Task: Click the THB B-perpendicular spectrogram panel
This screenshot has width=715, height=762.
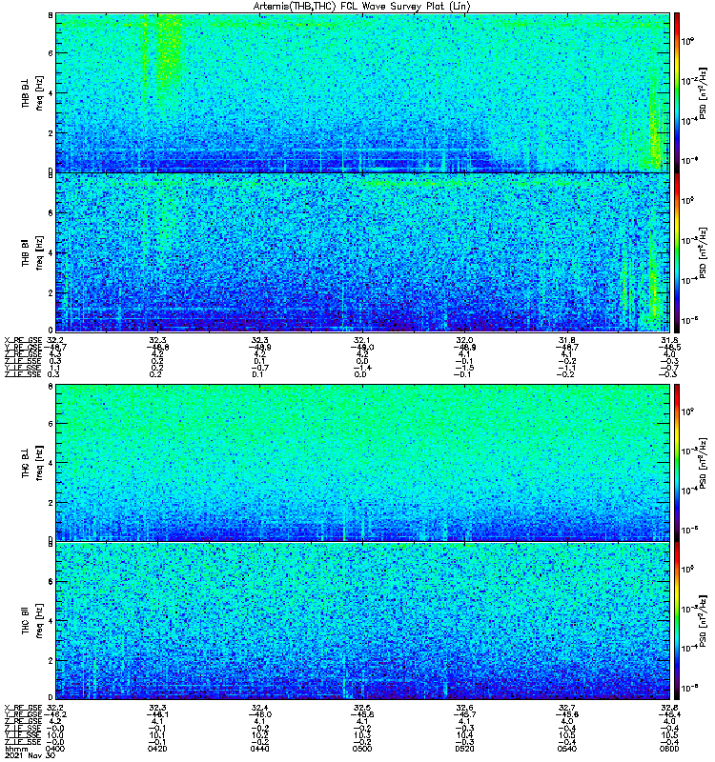Action: point(362,92)
